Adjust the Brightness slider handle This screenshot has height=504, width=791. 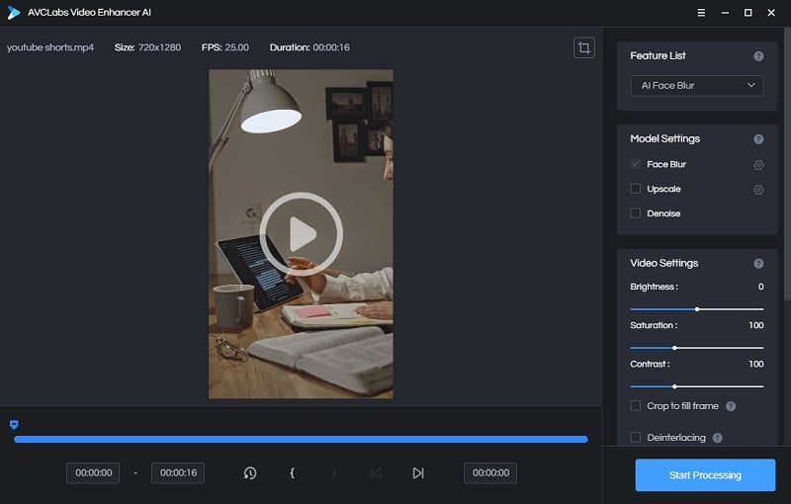[x=697, y=309]
